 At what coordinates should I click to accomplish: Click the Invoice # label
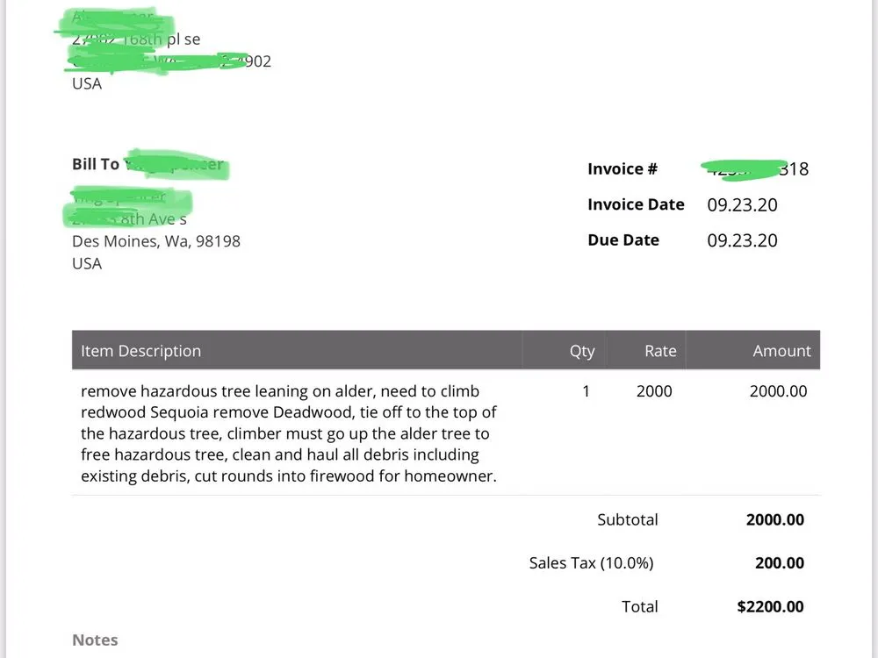tap(623, 169)
